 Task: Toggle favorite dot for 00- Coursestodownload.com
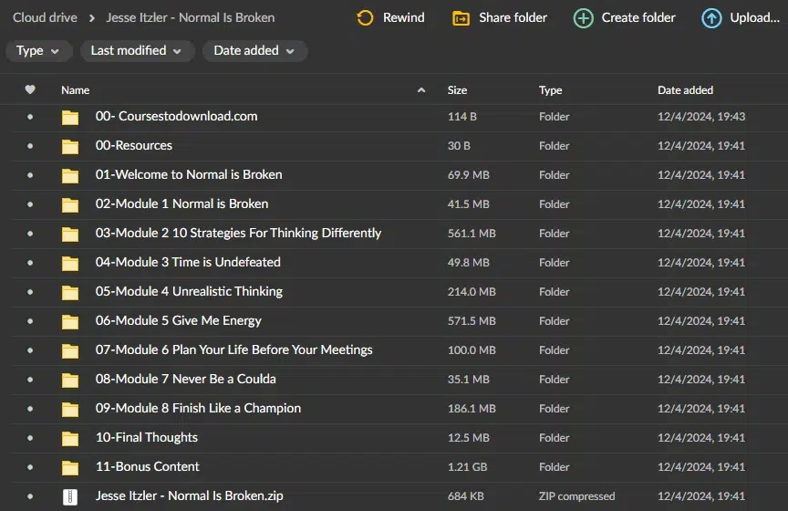click(x=30, y=117)
